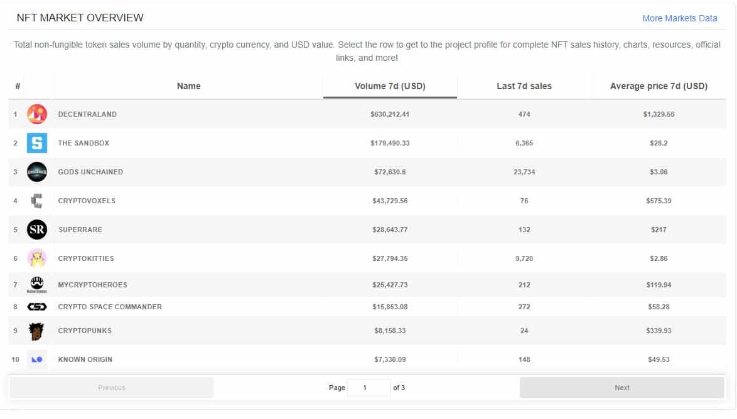Open THE SANDBOX project name
The width and height of the screenshot is (737, 419).
click(83, 143)
